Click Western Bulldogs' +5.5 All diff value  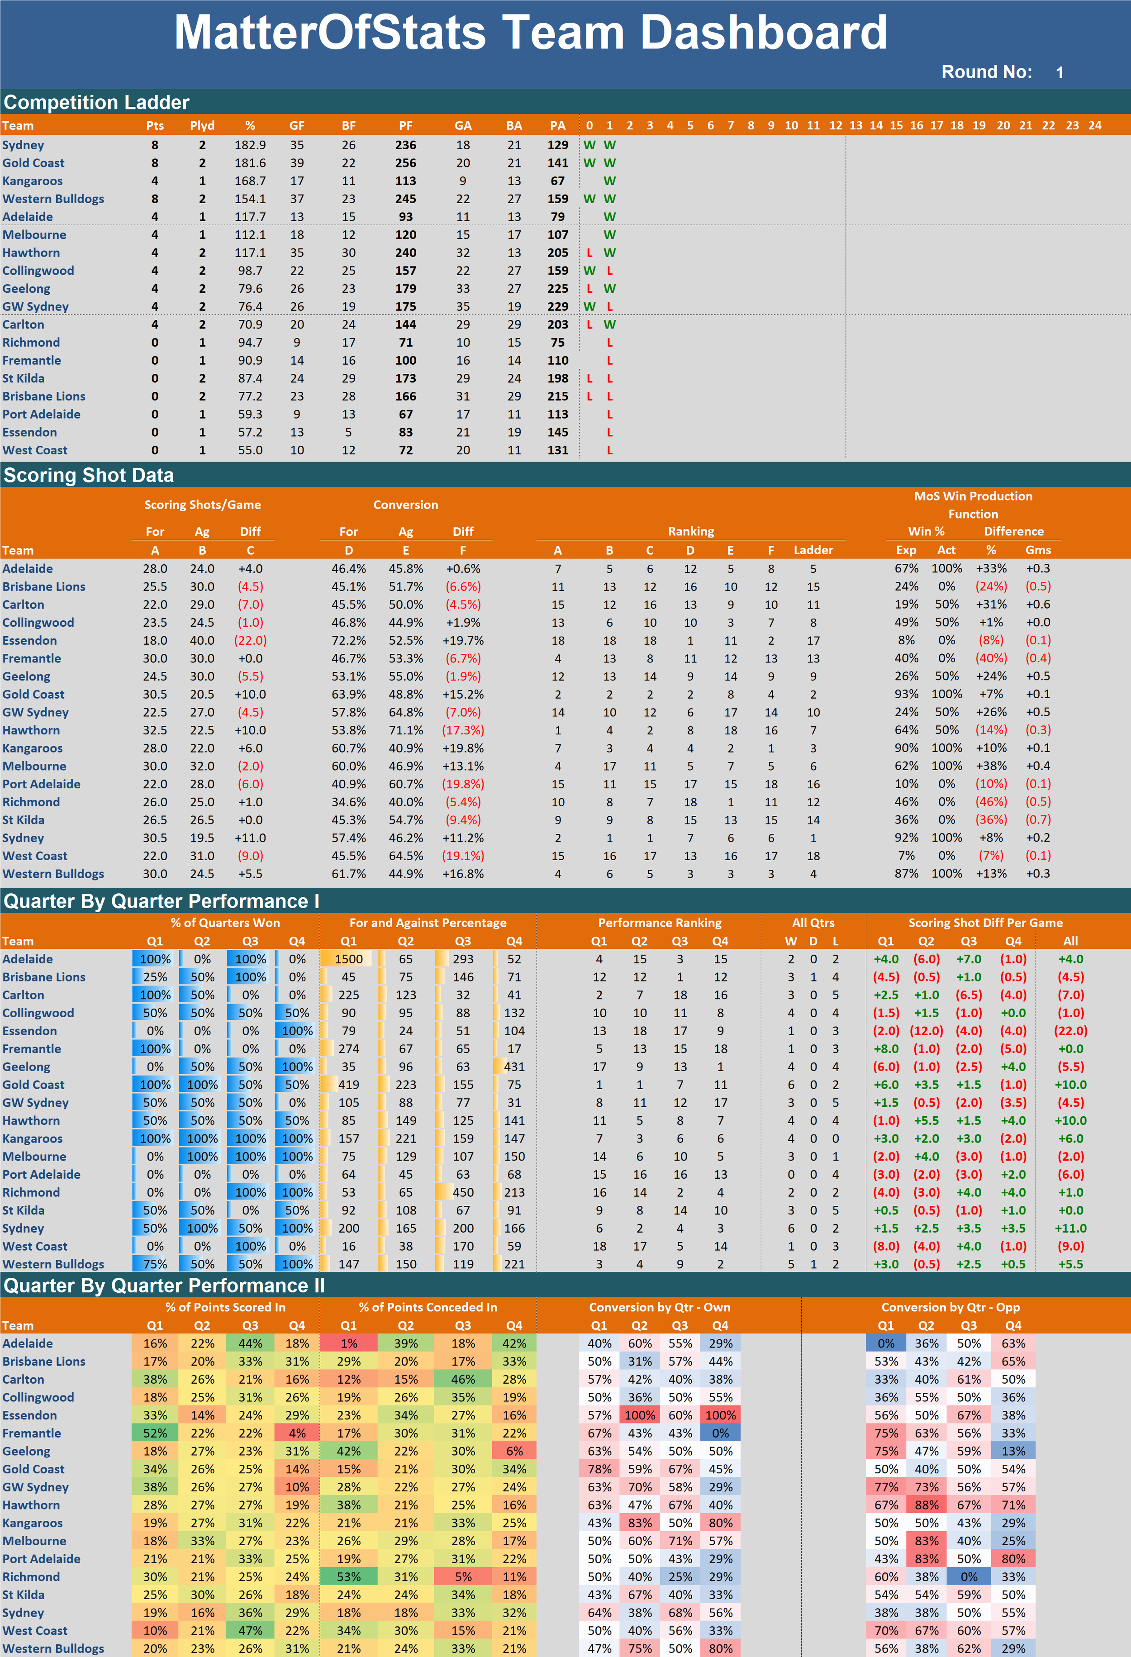(x=1070, y=1264)
